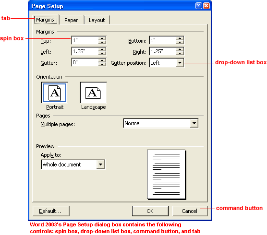Dismiss the dialog with Cancel button
This screenshot has height=235, width=267.
(190, 211)
